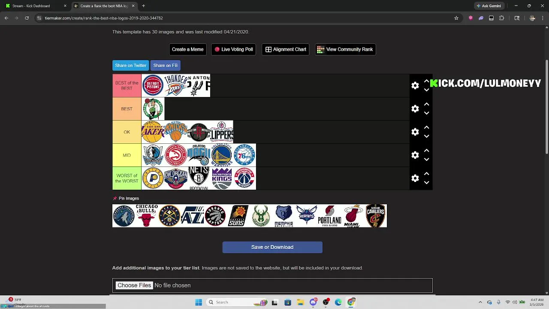The height and width of the screenshot is (309, 549).
Task: Move WORST of the WORST row up
Action: click(x=426, y=174)
